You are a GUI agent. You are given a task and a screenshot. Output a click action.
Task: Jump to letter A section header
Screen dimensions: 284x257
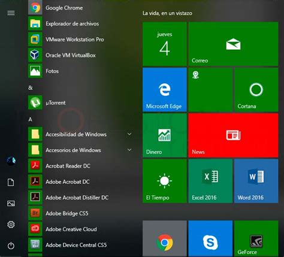(30, 119)
